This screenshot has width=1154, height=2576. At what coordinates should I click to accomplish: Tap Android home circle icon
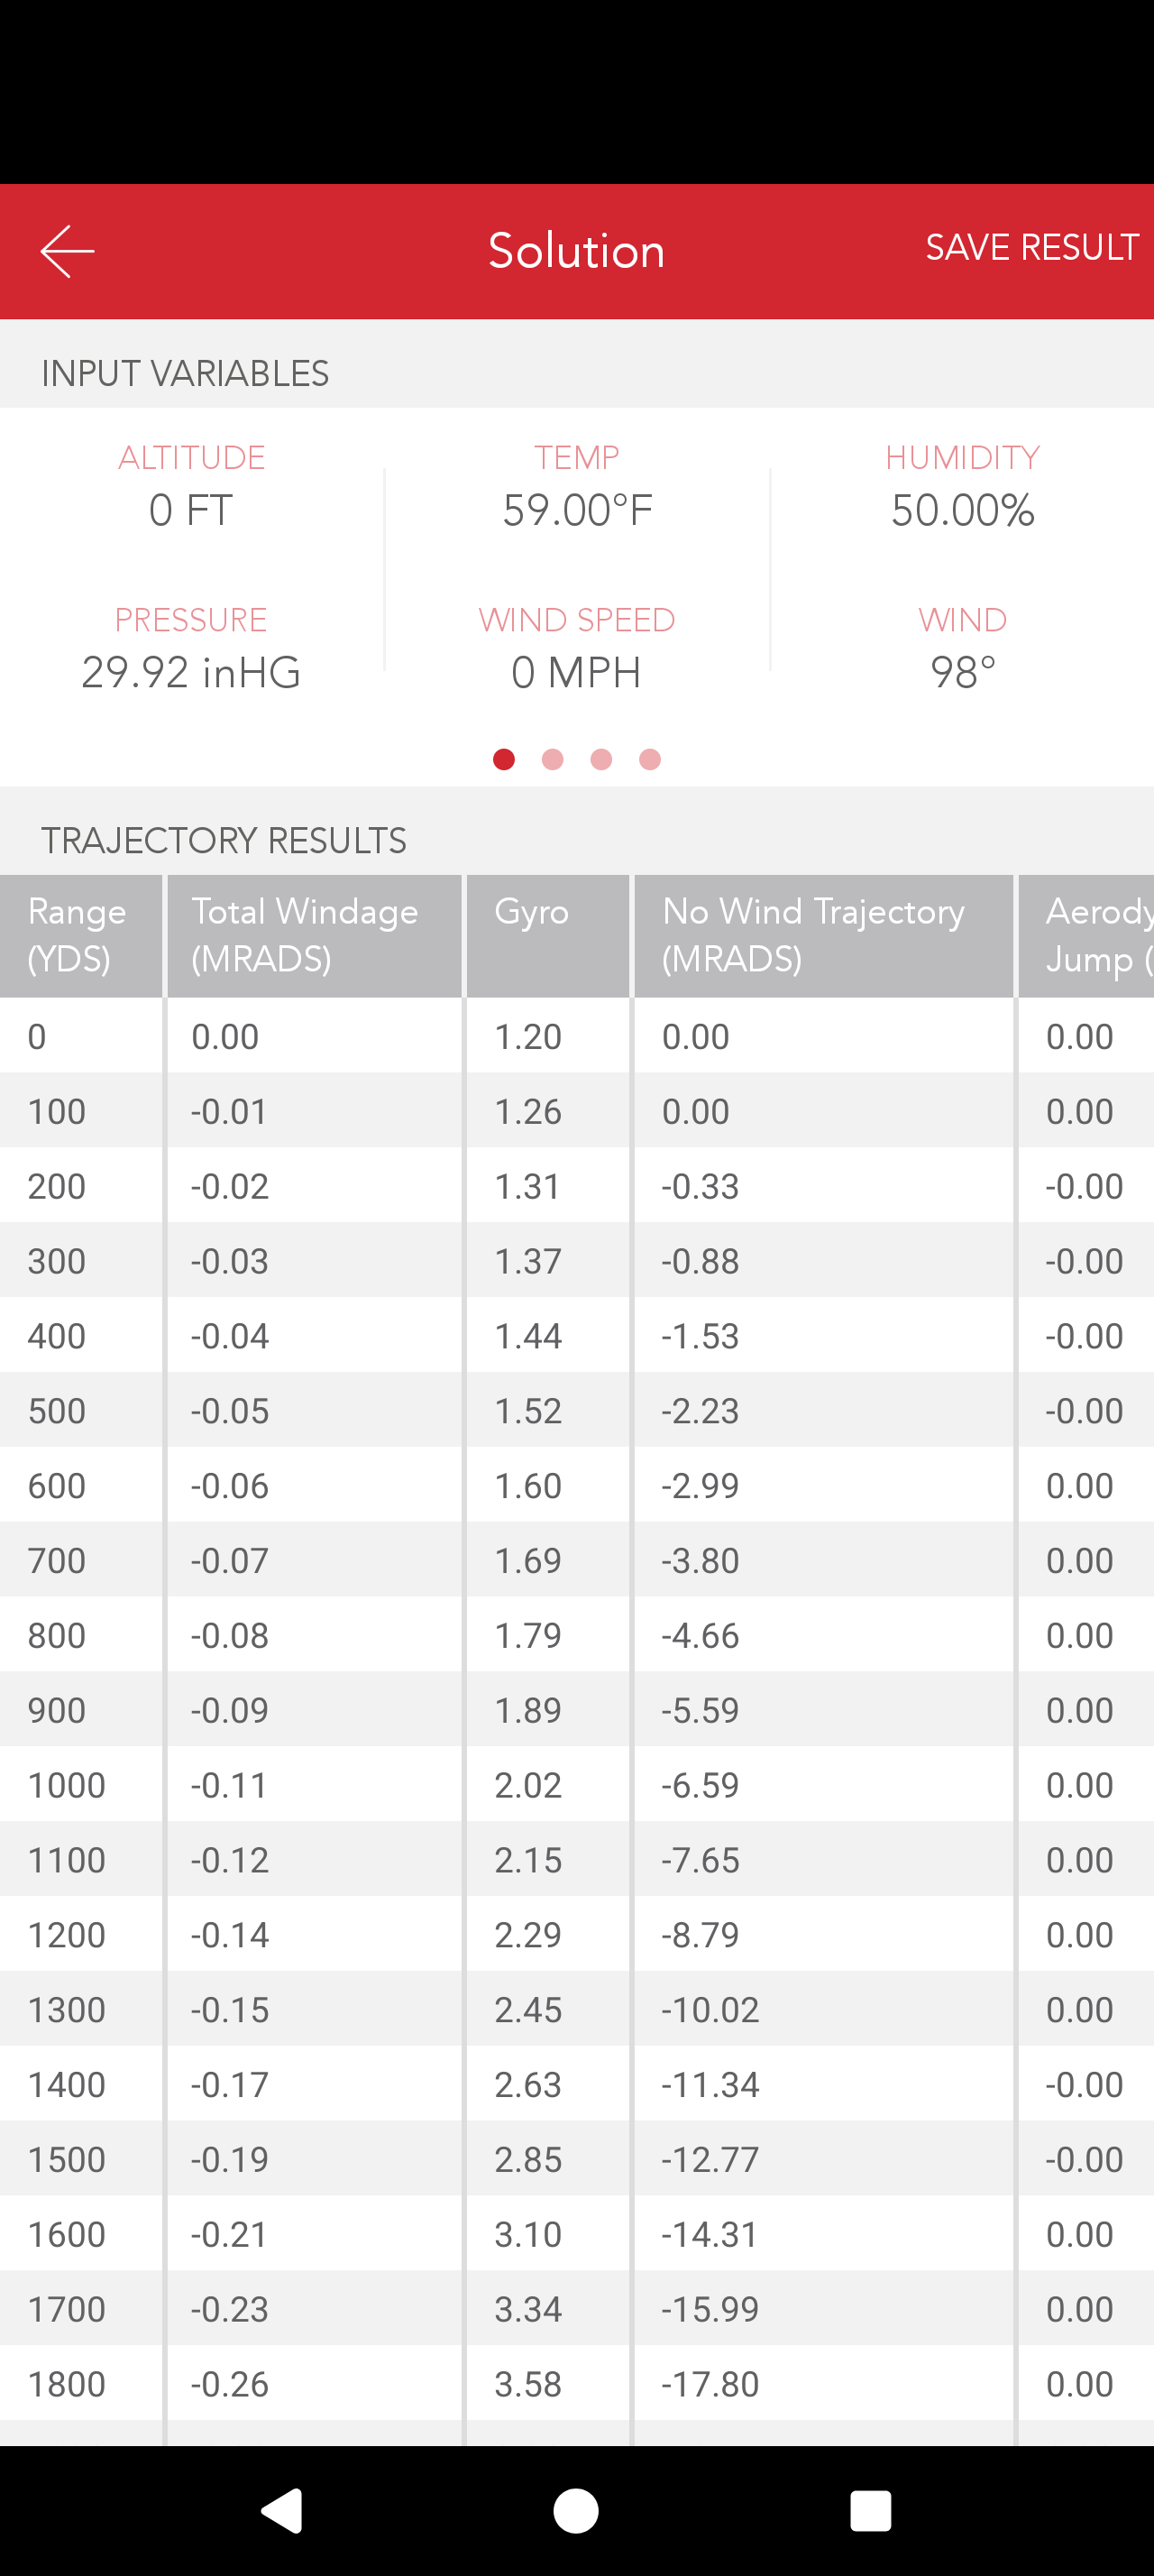(x=576, y=2511)
